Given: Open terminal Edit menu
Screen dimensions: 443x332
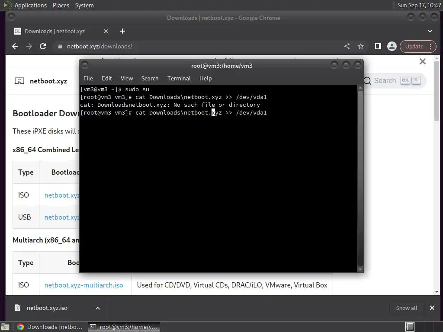Looking at the screenshot, I should pyautogui.click(x=107, y=79).
